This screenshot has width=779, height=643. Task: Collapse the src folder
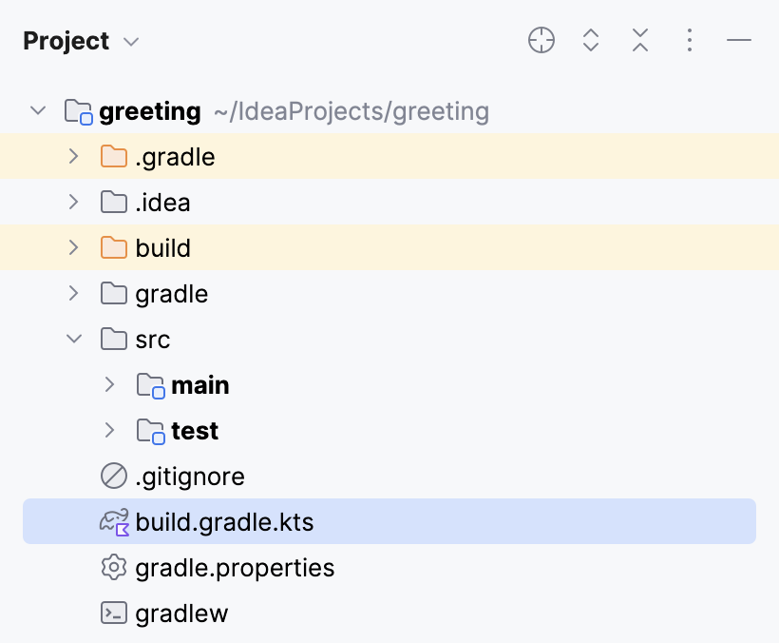pyautogui.click(x=74, y=339)
